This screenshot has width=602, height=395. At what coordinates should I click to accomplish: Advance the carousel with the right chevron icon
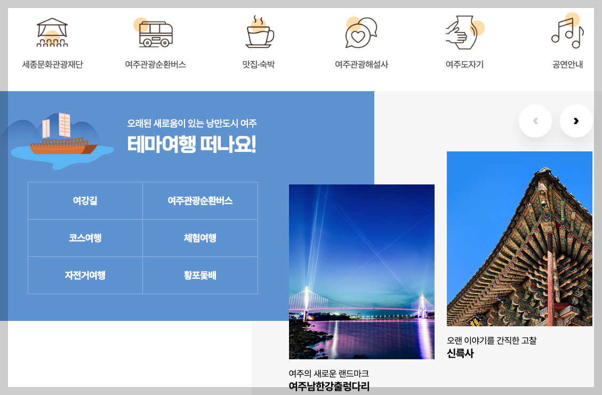(576, 121)
